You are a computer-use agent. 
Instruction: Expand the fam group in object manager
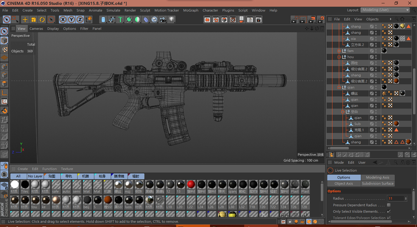[339, 51]
